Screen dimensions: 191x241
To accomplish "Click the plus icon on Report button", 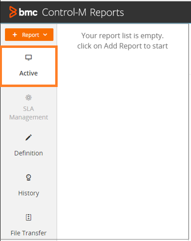I will (15, 35).
